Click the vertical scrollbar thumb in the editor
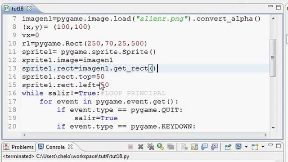Image resolution: width=288 pixels, height=162 pixels. pos(273,58)
